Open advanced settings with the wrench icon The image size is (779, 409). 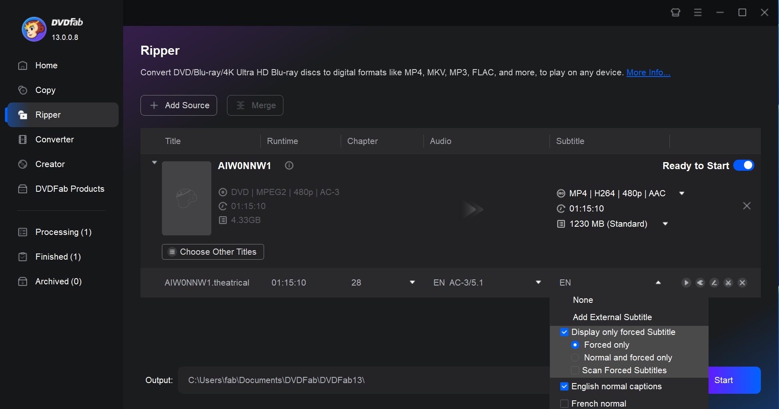(700, 283)
